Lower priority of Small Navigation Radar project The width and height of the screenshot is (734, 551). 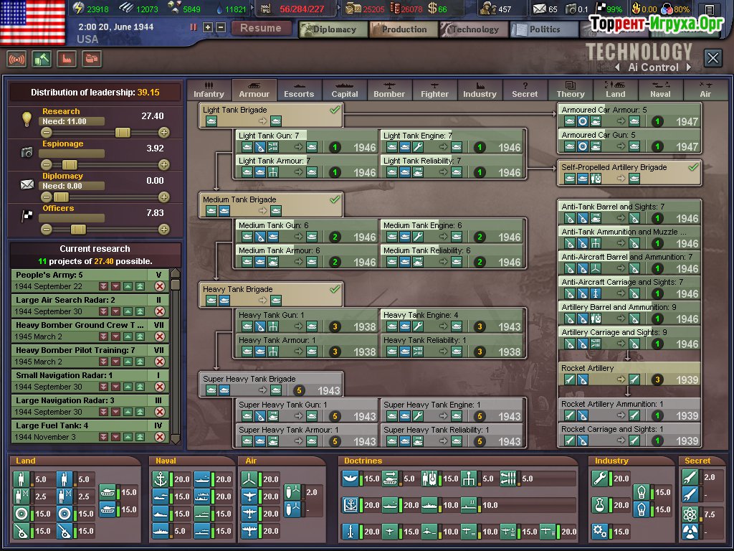(x=115, y=387)
